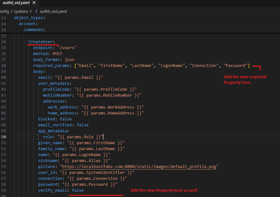The width and height of the screenshot is (280, 197).
Task: Click line number 34 in the gutter
Action: click(3, 42)
